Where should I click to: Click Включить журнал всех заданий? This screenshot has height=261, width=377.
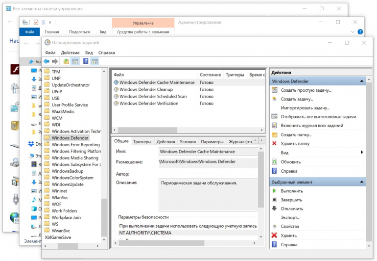[x=312, y=126]
